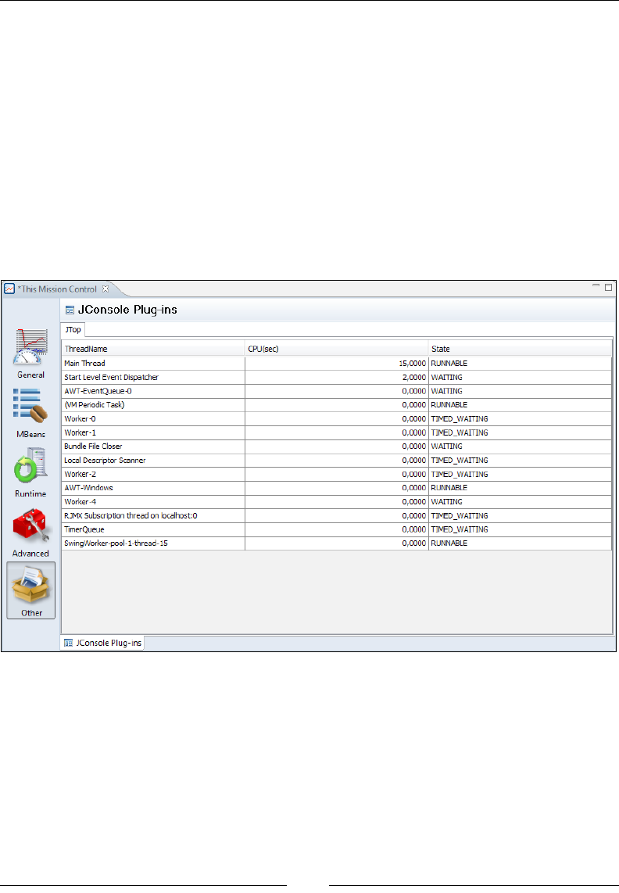Sort by State column header
619x893 pixels.
point(520,349)
